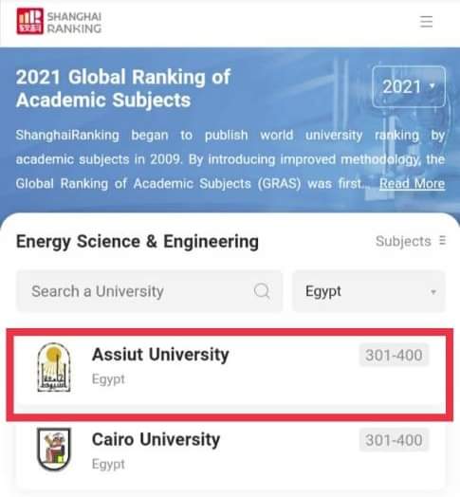460x497 pixels.
Task: Click Egypt label under Cairo University
Action: click(108, 464)
